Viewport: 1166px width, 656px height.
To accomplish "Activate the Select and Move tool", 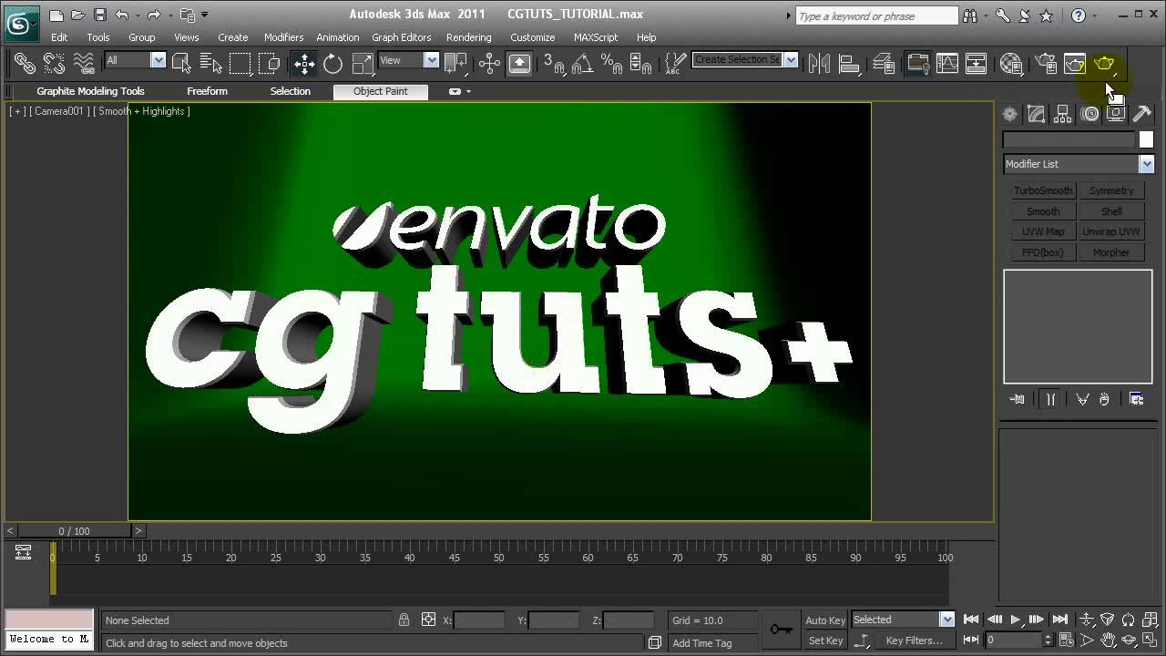I will pos(304,63).
